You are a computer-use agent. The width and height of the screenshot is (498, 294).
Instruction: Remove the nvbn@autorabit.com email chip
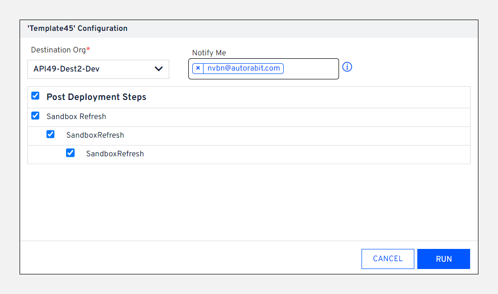(198, 68)
